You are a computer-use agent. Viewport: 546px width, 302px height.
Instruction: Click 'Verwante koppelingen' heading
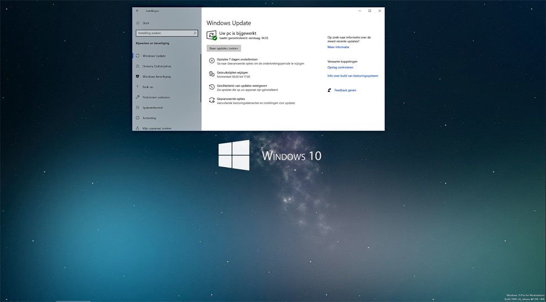pyautogui.click(x=342, y=61)
